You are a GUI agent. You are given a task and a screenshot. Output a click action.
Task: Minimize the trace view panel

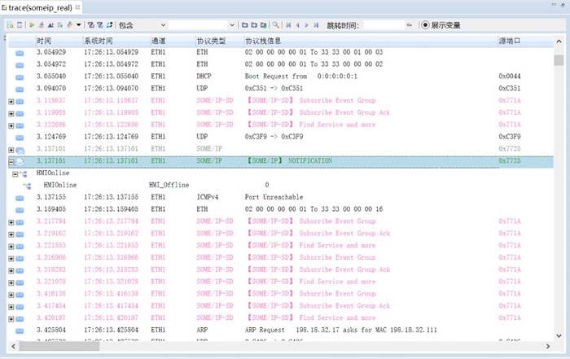(x=554, y=5)
